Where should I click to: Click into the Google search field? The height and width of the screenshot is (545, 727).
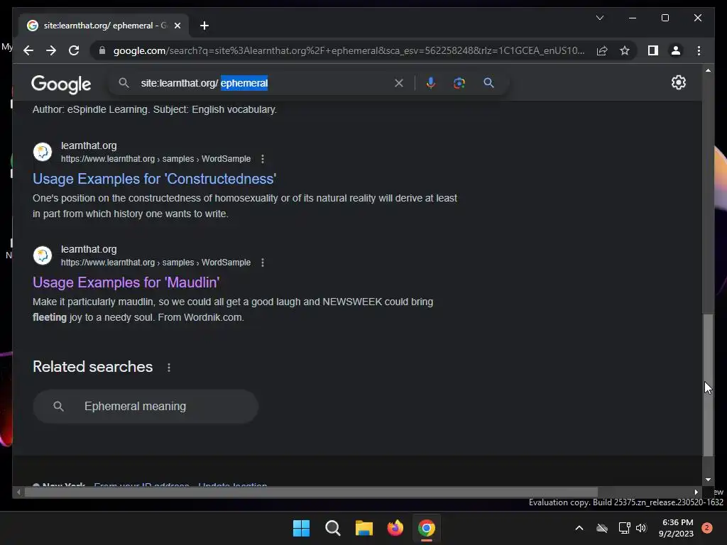coord(264,83)
